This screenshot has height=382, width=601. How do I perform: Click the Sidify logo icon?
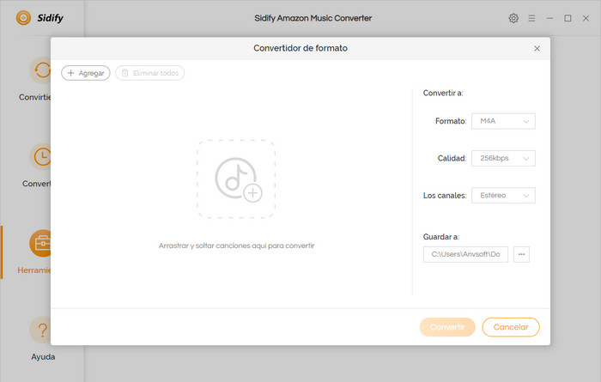(23, 18)
